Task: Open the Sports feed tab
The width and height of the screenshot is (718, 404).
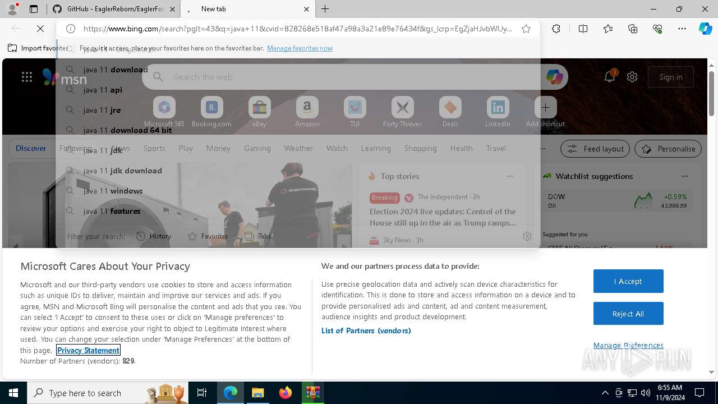Action: point(154,148)
